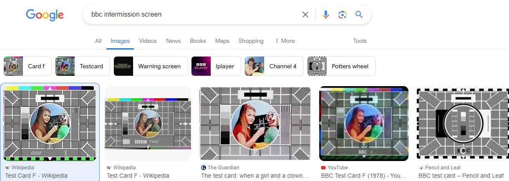Switch to the Videos tab
The image size is (509, 181).
pos(148,41)
